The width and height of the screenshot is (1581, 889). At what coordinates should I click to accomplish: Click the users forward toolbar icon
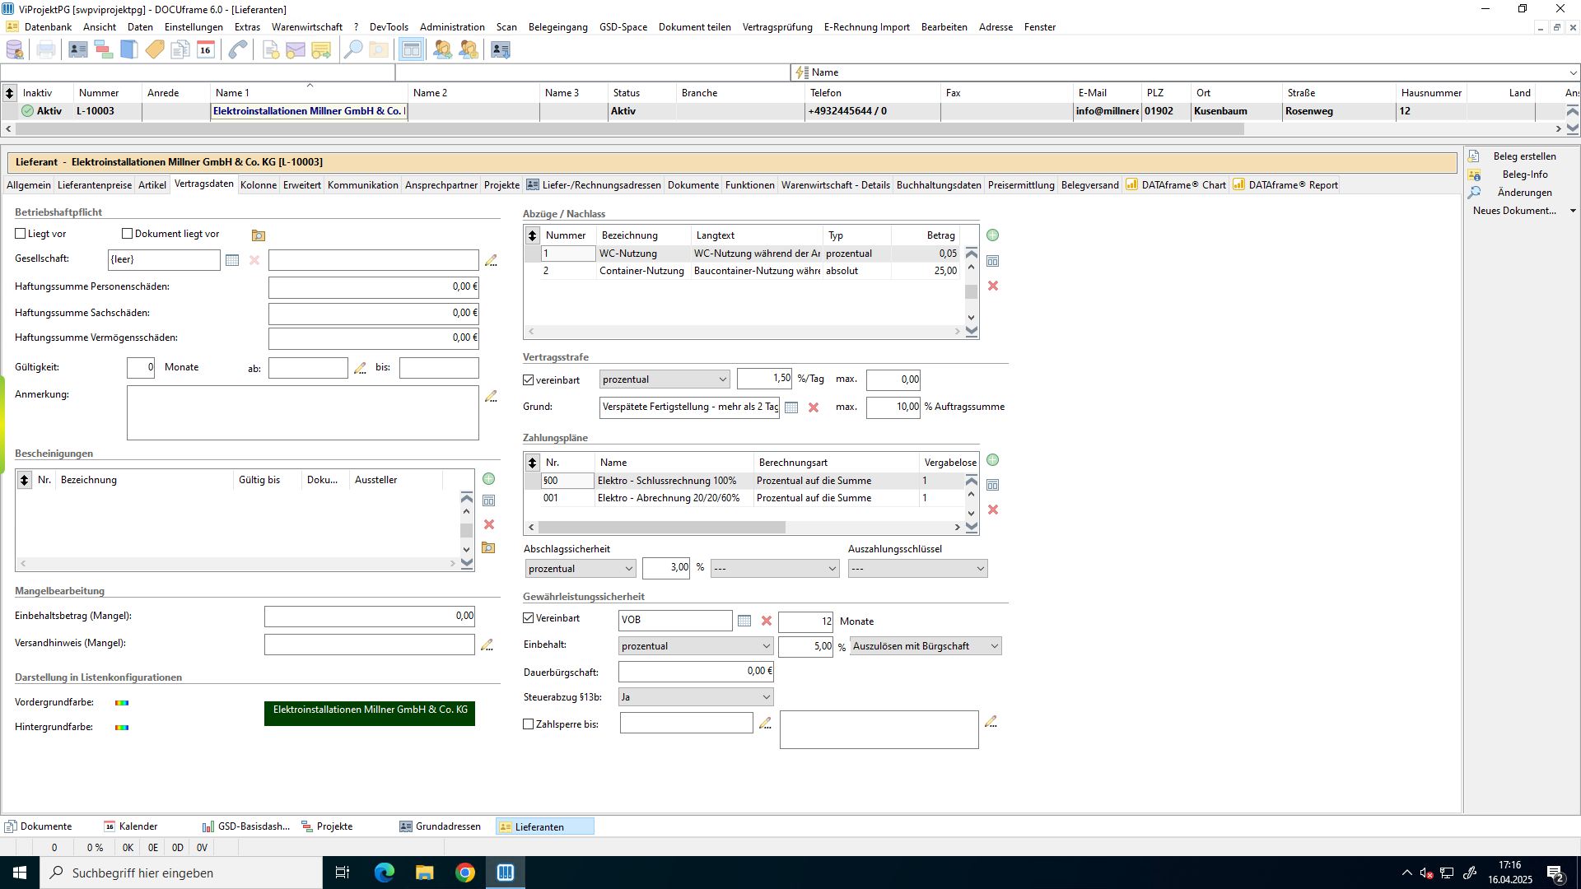pos(443,49)
